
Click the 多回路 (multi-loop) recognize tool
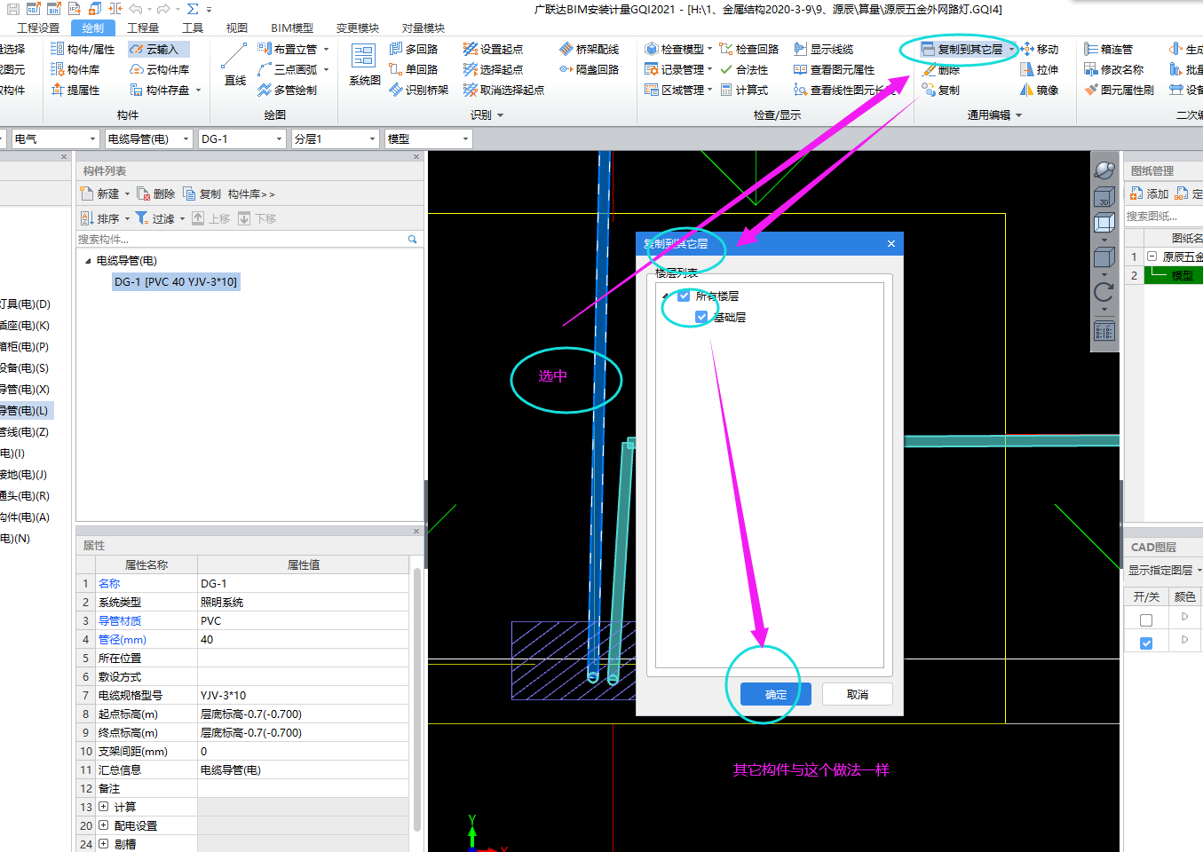[x=414, y=49]
